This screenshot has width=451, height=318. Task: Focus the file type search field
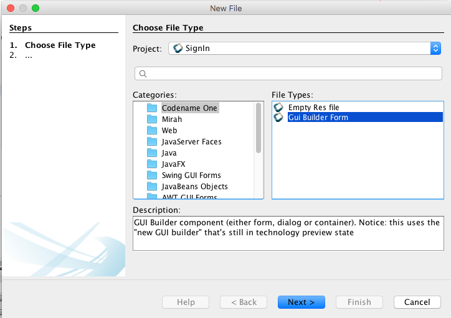[293, 73]
